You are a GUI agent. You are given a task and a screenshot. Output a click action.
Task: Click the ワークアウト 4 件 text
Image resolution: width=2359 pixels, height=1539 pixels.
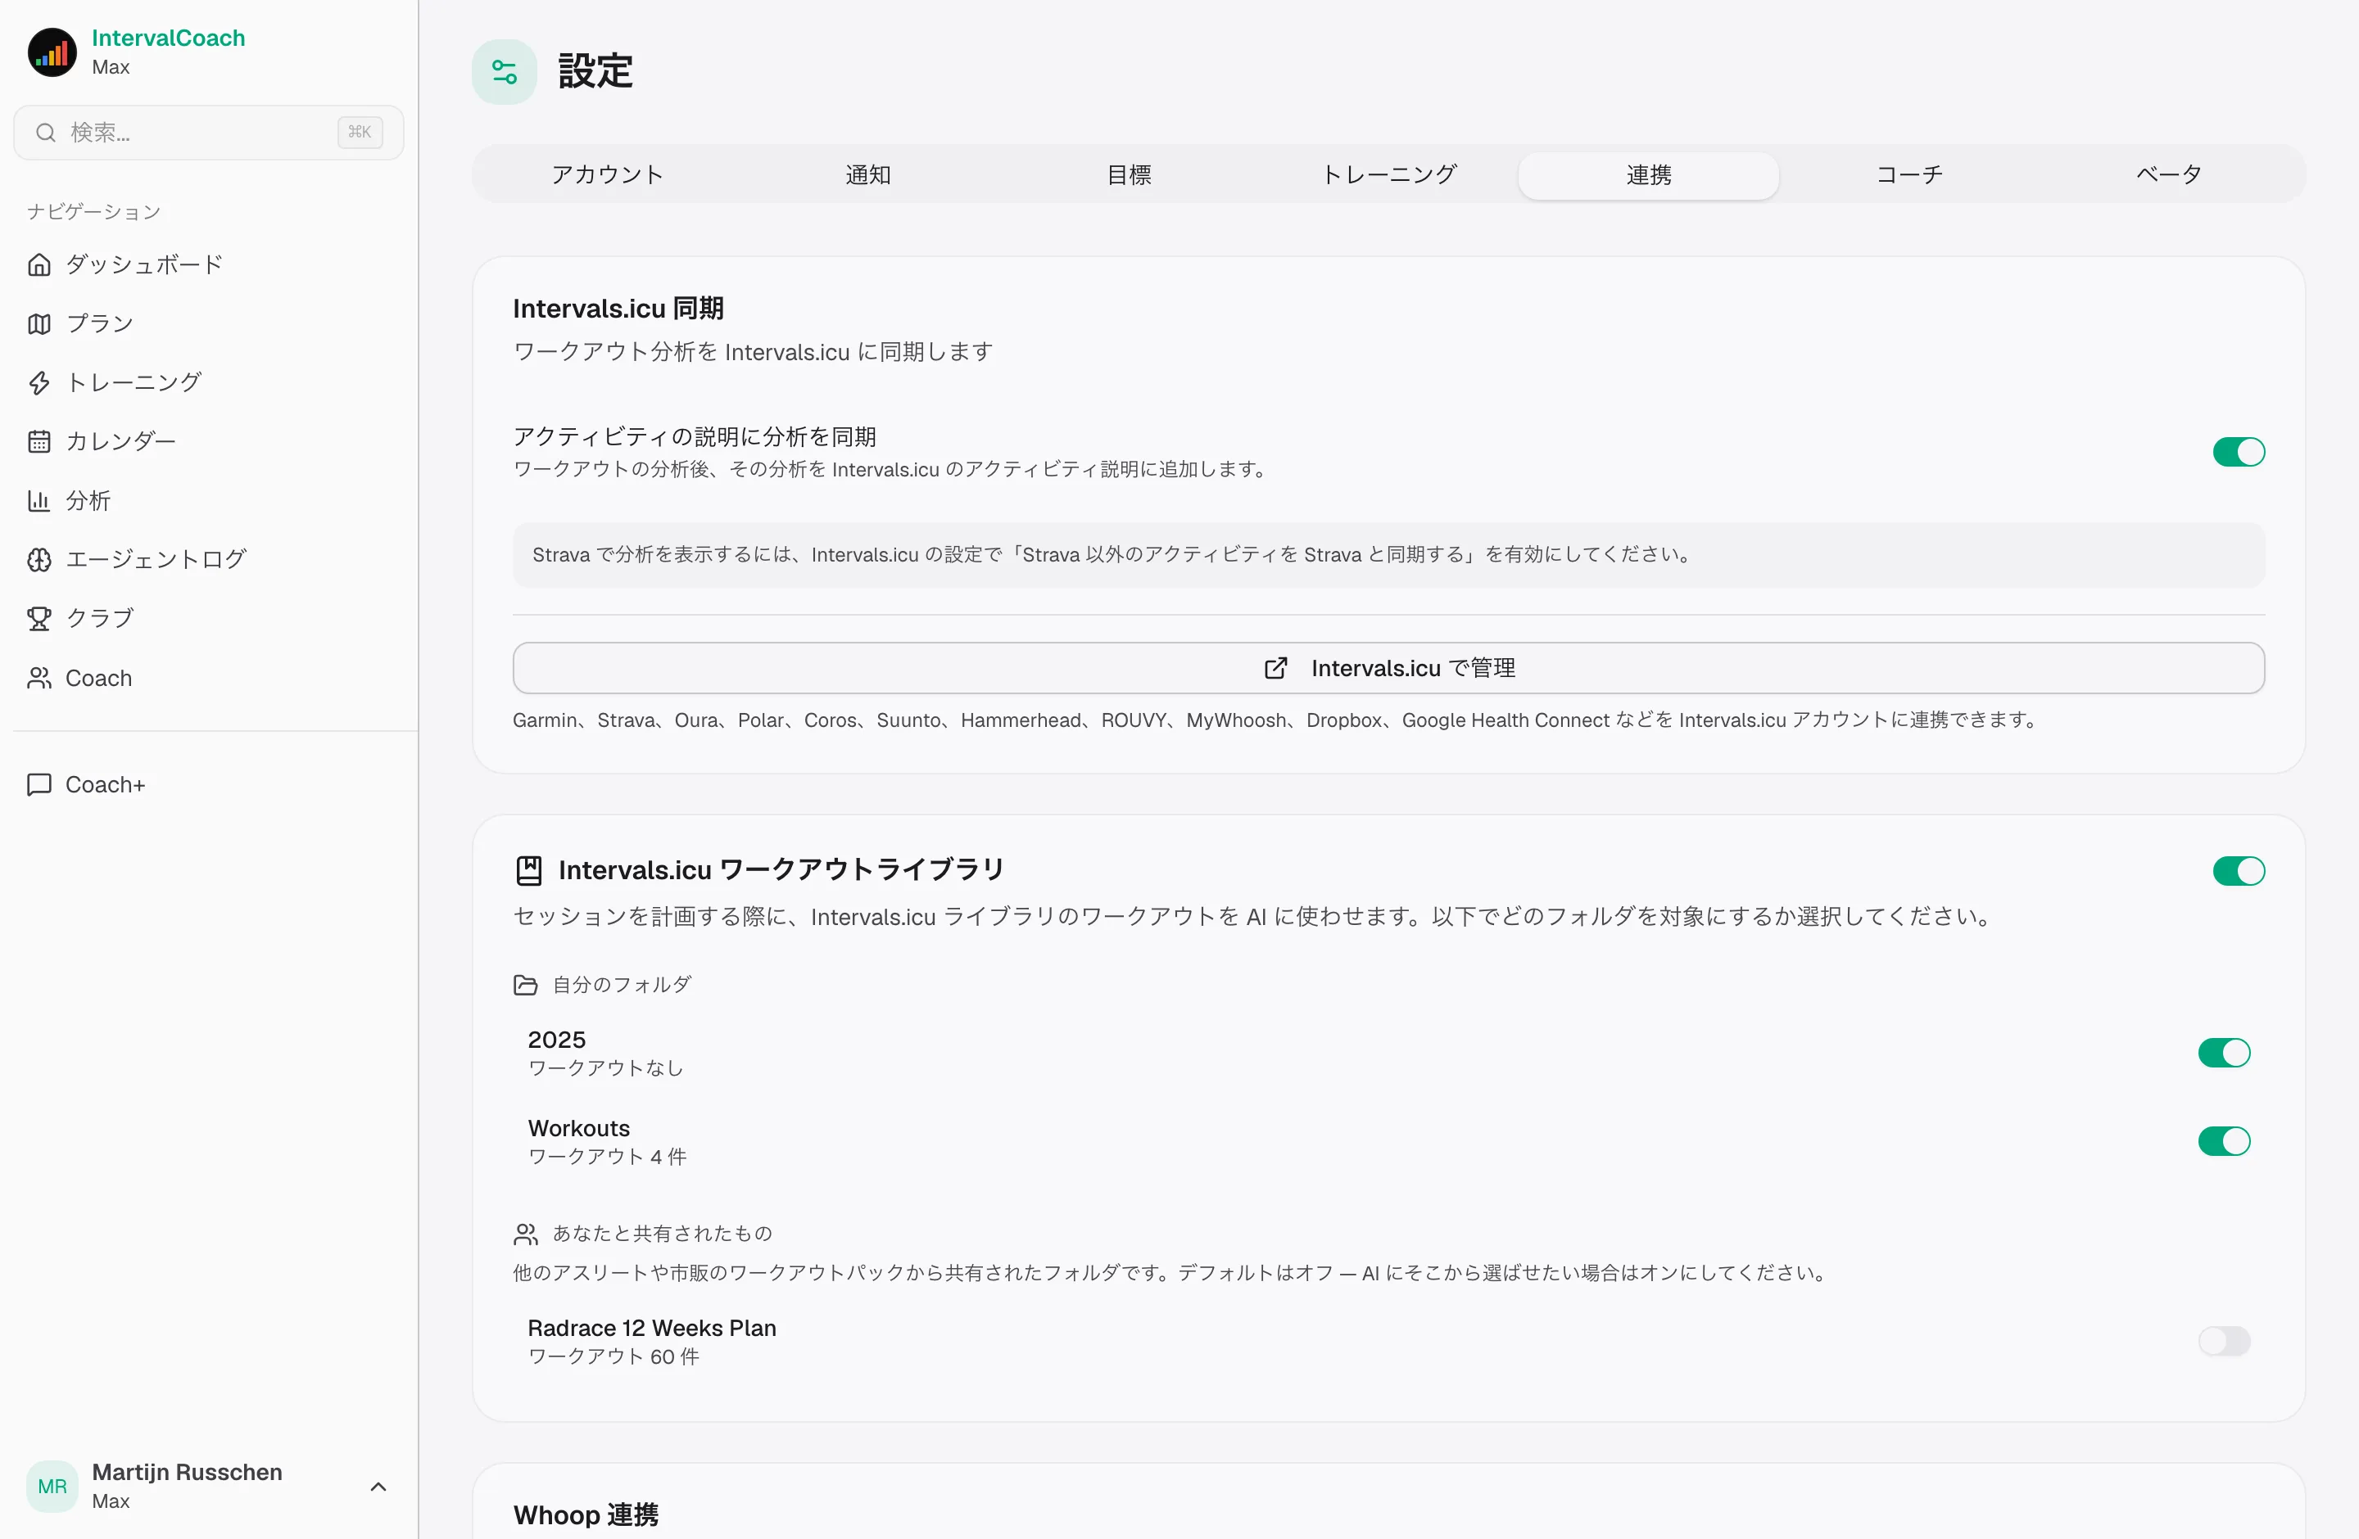pos(608,1157)
